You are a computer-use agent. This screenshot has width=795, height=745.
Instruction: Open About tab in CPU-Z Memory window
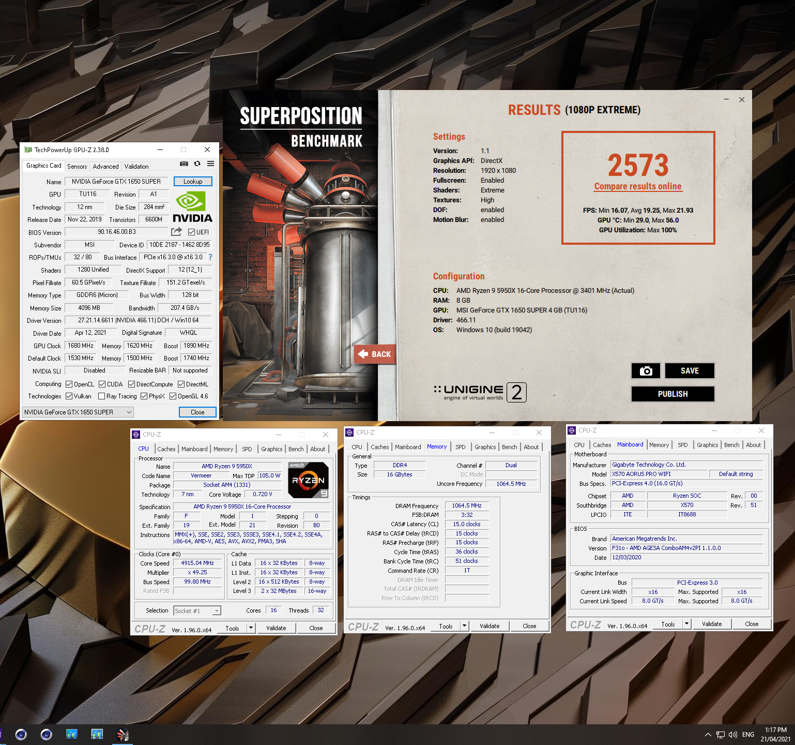(531, 447)
